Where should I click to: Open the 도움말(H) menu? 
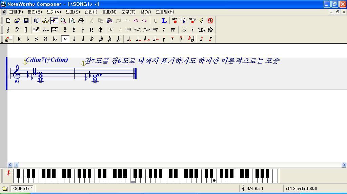pos(165,12)
